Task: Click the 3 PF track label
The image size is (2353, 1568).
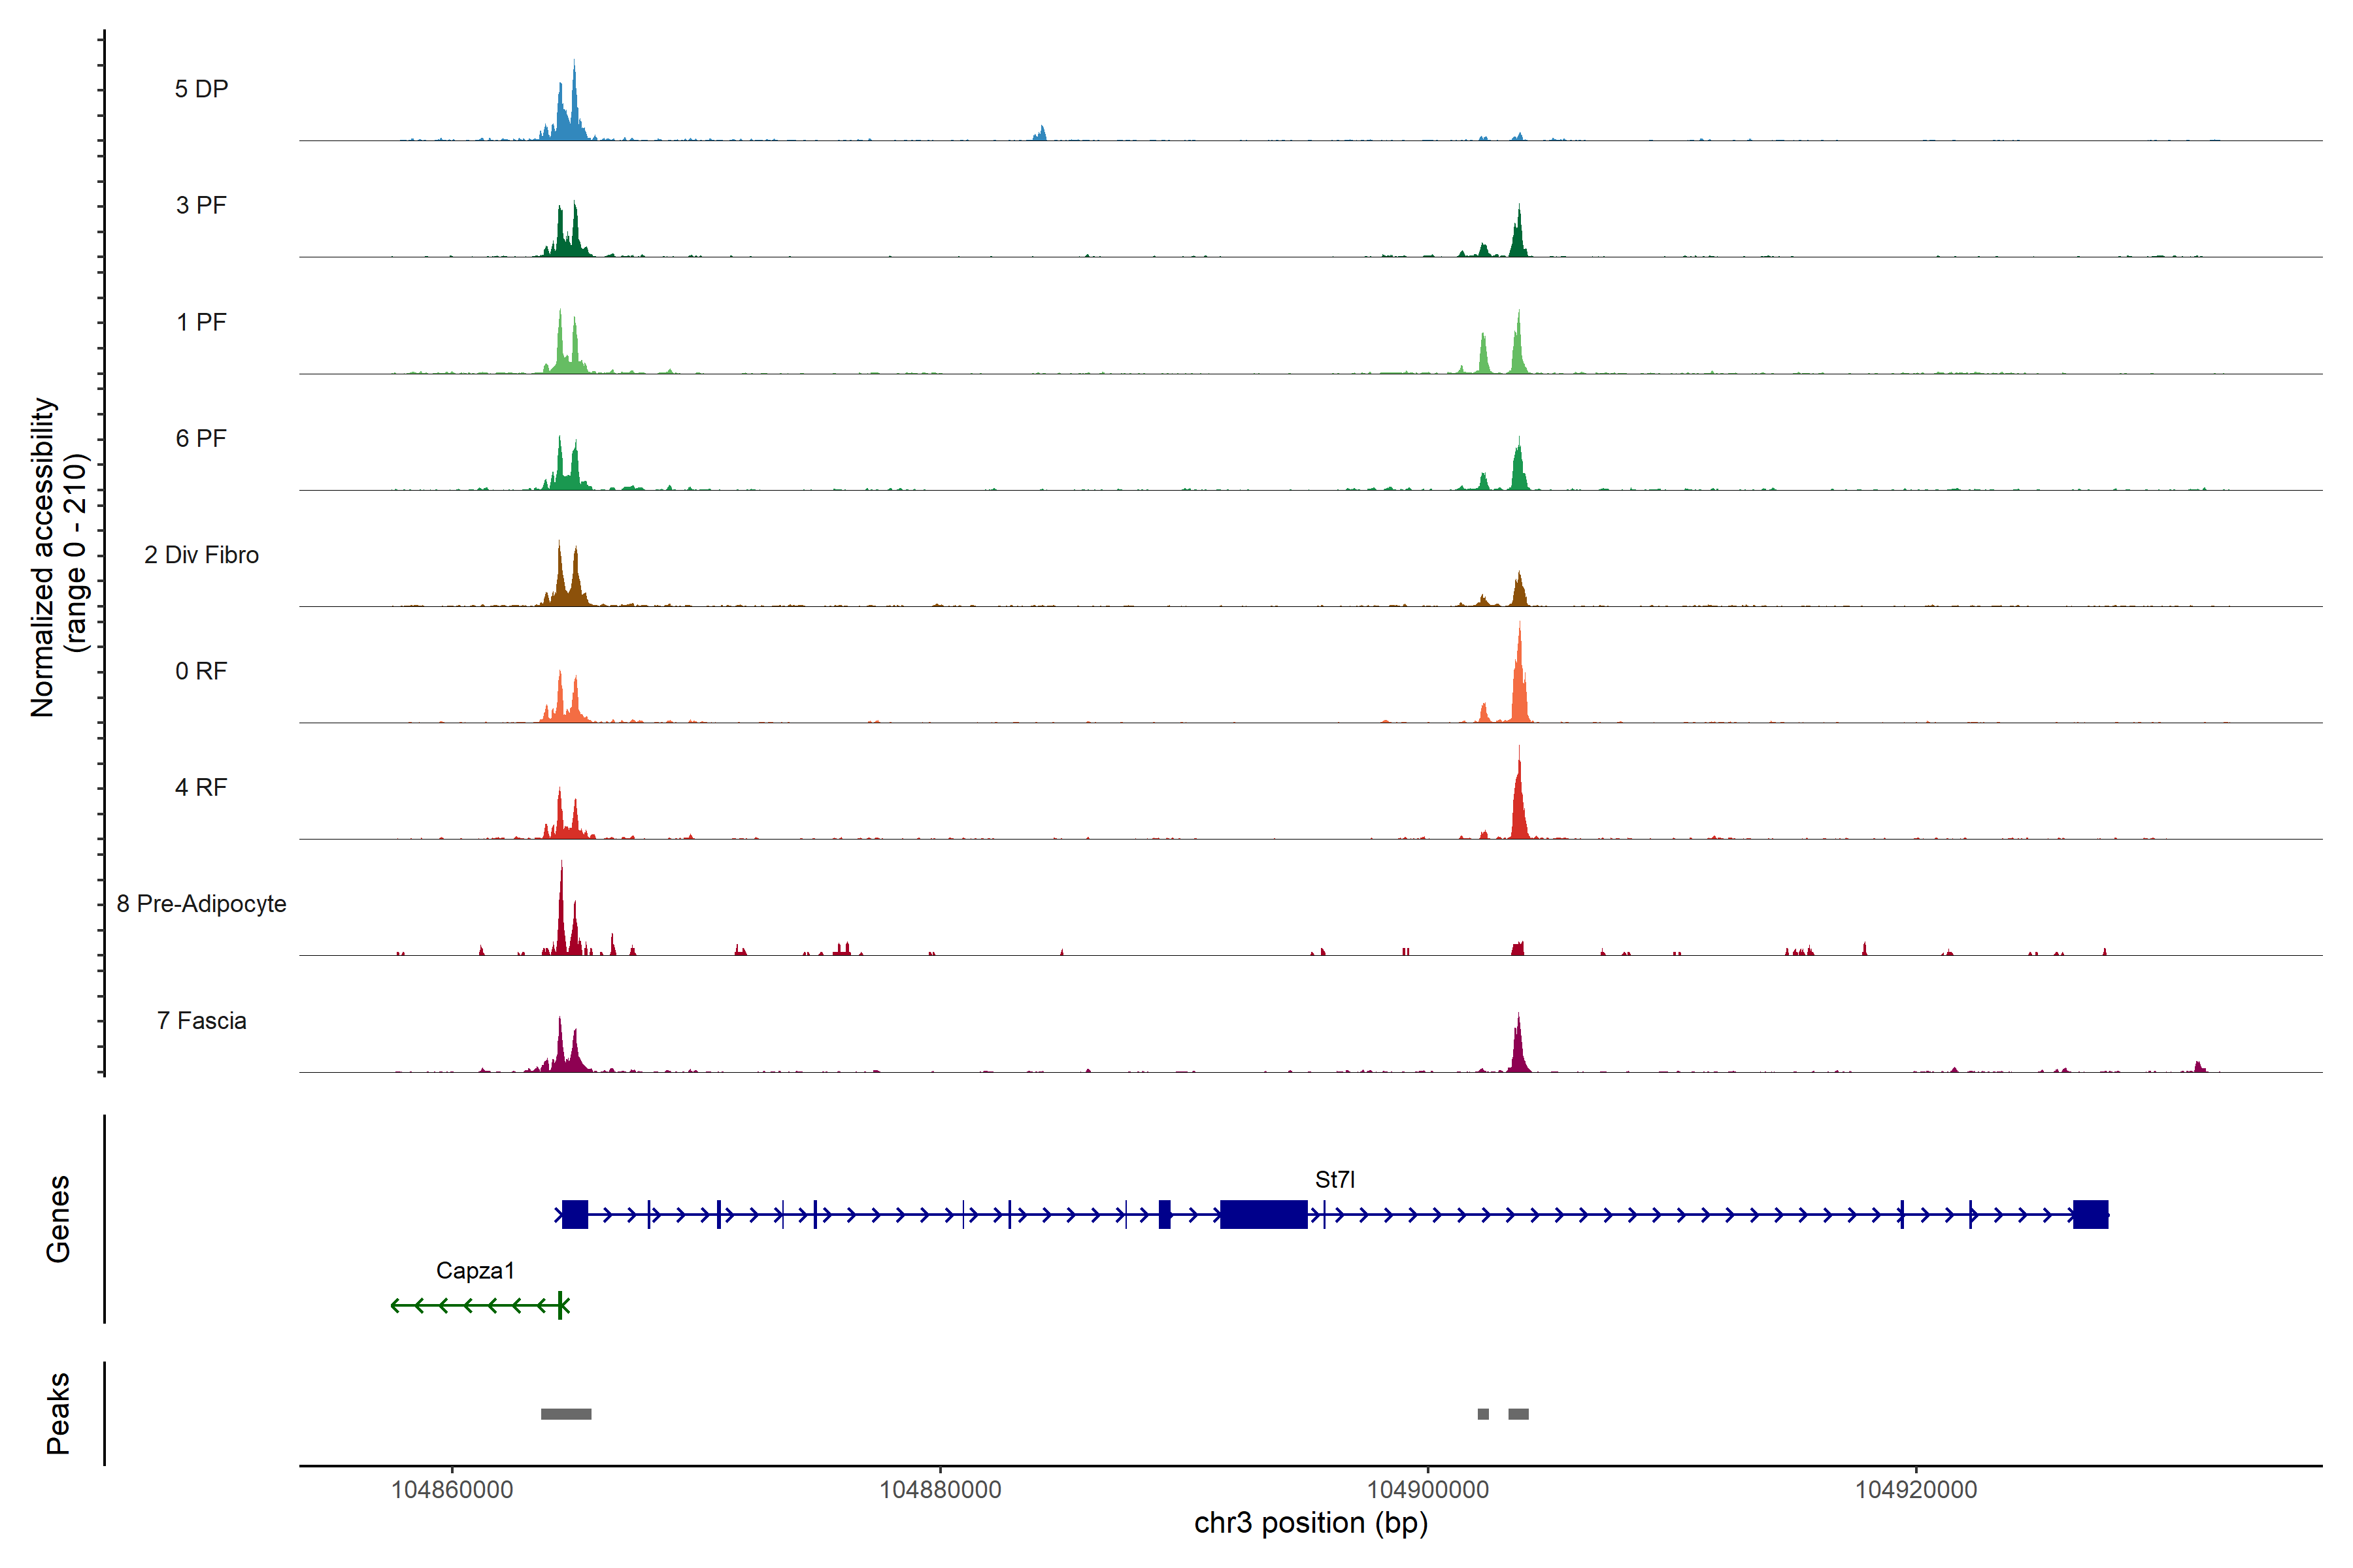Action: [x=201, y=205]
